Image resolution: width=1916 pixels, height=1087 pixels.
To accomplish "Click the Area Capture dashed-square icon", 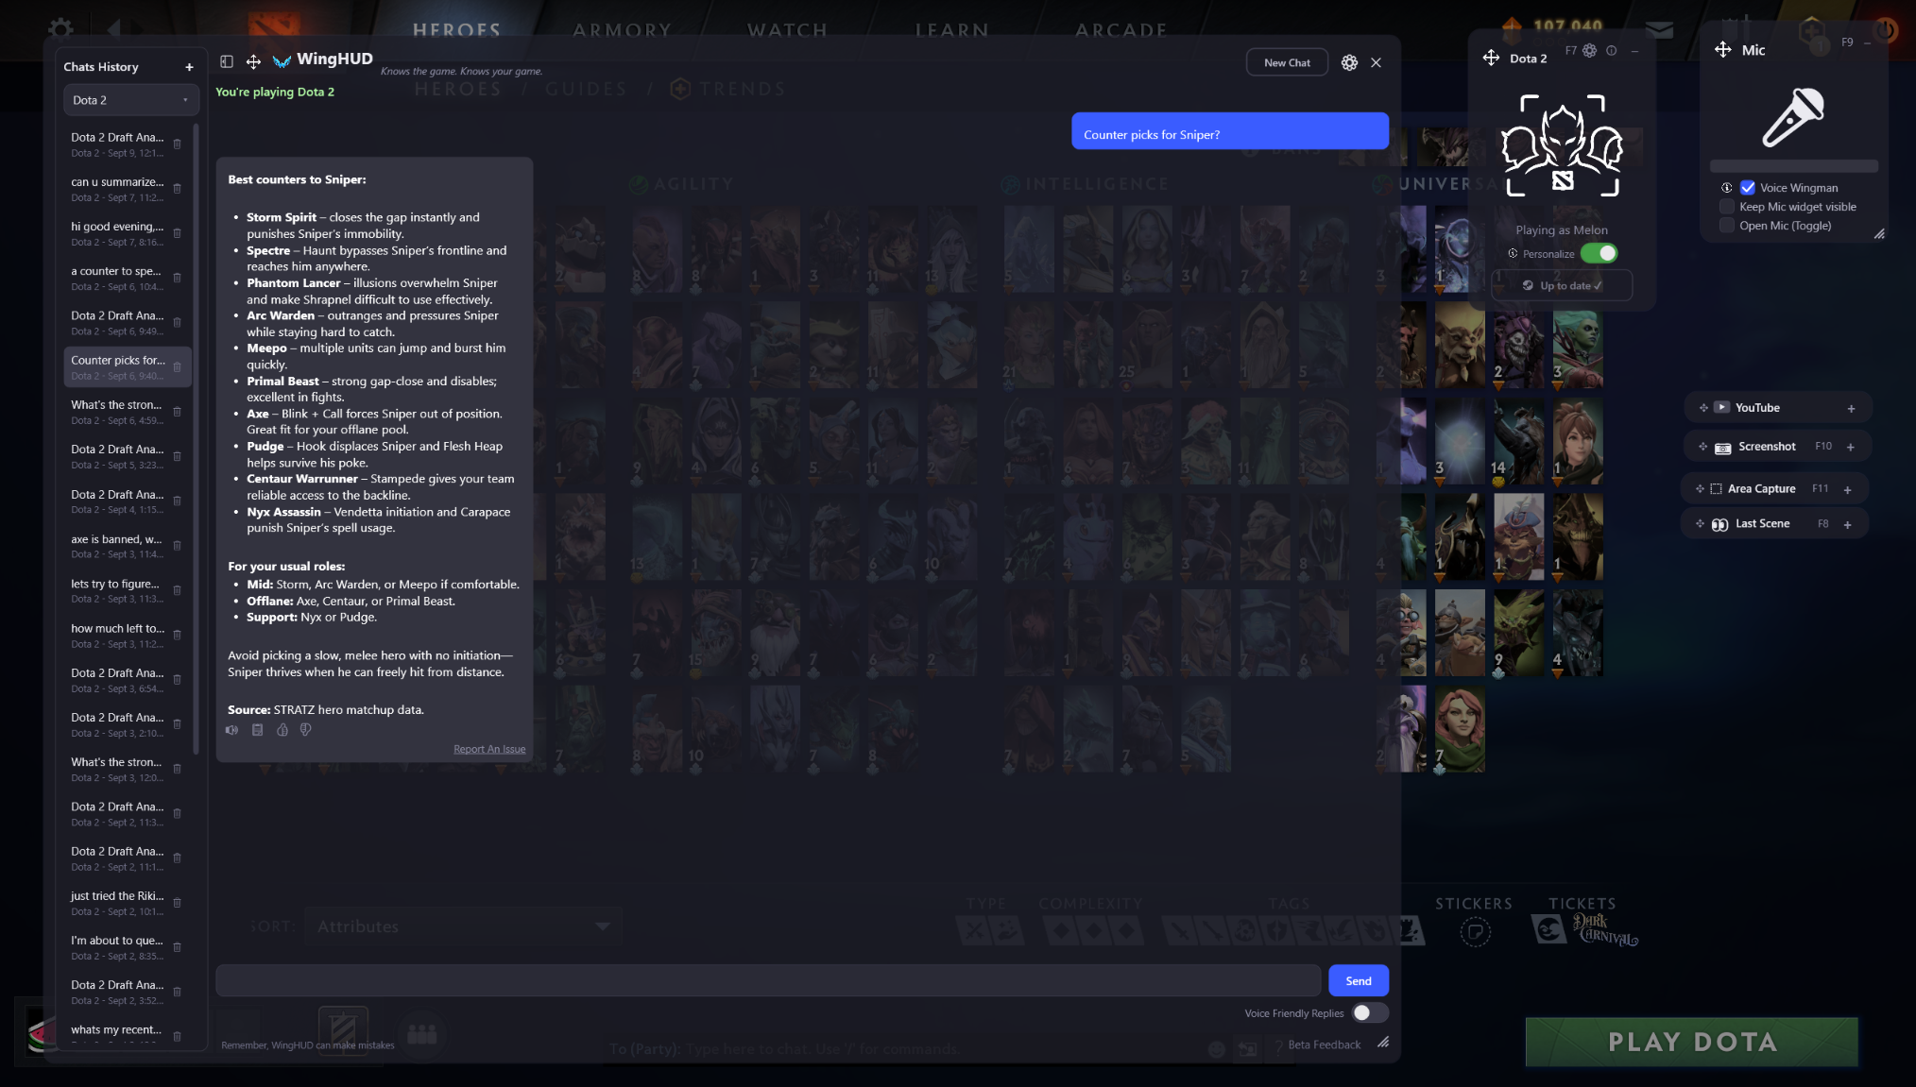I will tap(1716, 489).
